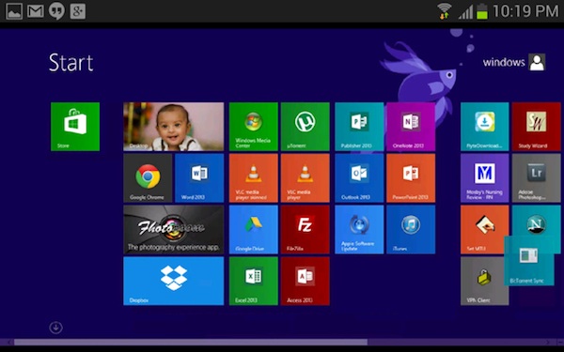Show all apps with down arrow

click(x=55, y=328)
